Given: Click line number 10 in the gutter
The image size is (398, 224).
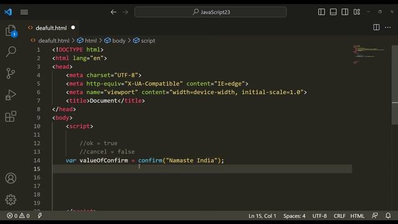Looking at the screenshot, I should click(x=37, y=126).
